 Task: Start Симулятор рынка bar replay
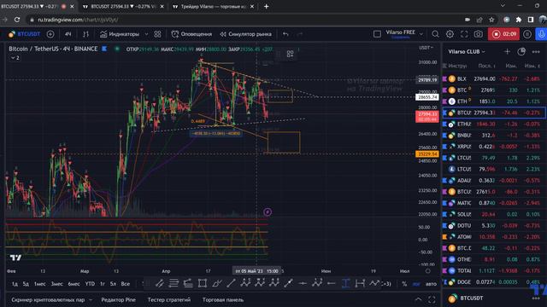[245, 34]
